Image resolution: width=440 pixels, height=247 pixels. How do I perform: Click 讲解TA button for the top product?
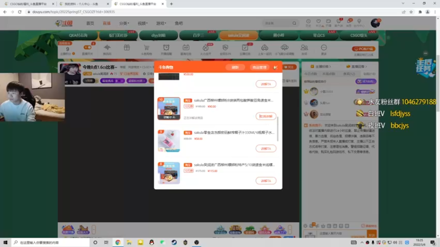[266, 84]
